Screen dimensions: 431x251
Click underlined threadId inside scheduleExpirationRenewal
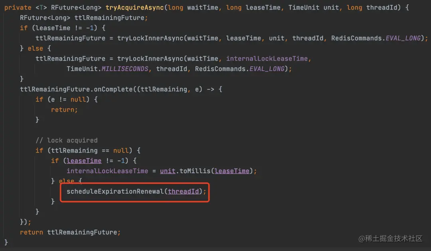[x=183, y=192]
